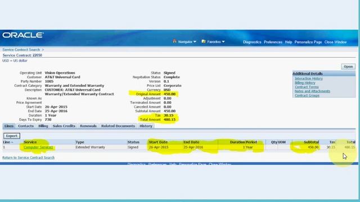Select the Lines tab
360x202 pixels.
9,126
